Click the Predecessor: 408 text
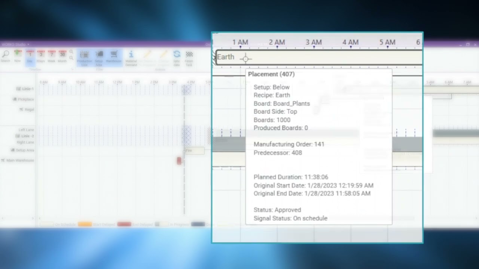 [x=278, y=152]
